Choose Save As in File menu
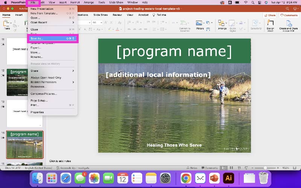The height and width of the screenshot is (188, 301). tap(53, 39)
